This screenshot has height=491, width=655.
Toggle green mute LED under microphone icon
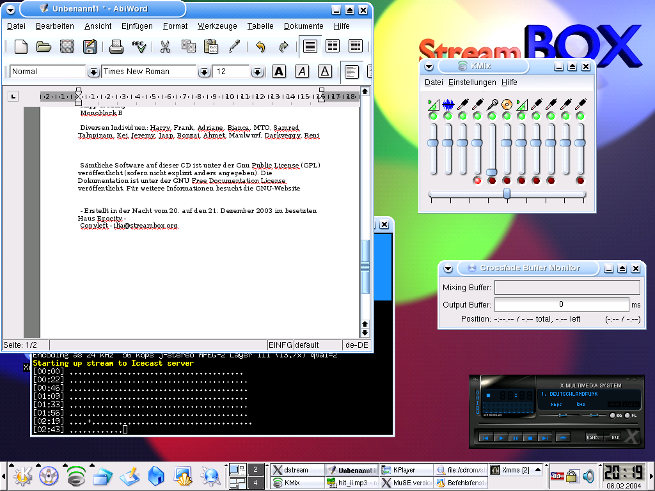coord(492,116)
